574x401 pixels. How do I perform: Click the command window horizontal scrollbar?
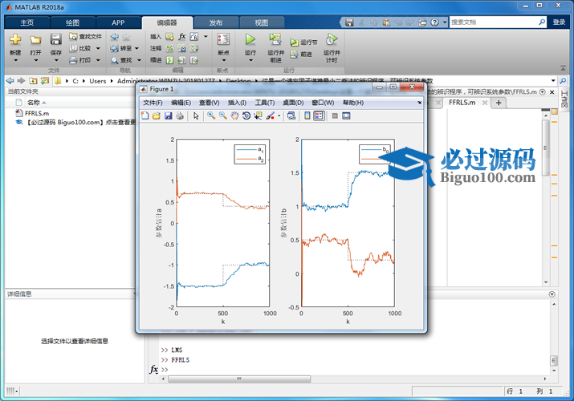point(239,379)
